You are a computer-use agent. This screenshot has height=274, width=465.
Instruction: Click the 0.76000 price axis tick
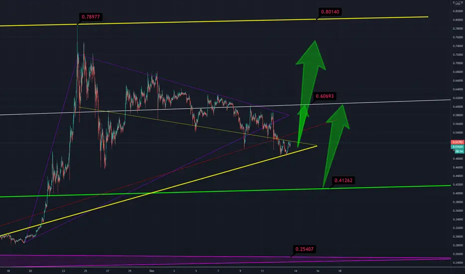pyautogui.click(x=458, y=37)
